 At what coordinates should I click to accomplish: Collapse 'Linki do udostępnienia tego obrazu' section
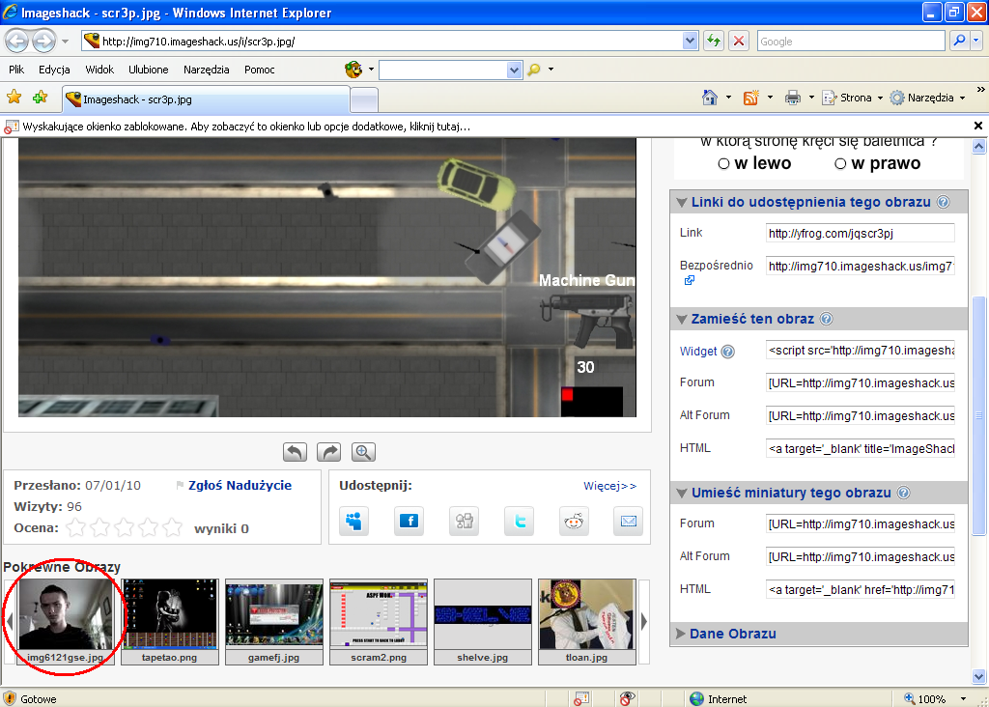pos(681,202)
